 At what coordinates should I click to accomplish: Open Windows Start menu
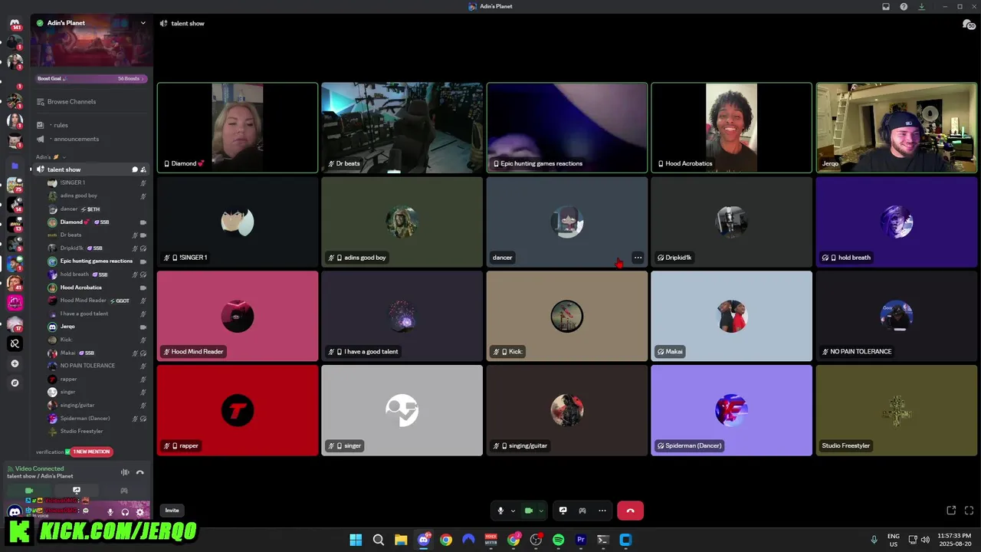pyautogui.click(x=356, y=540)
